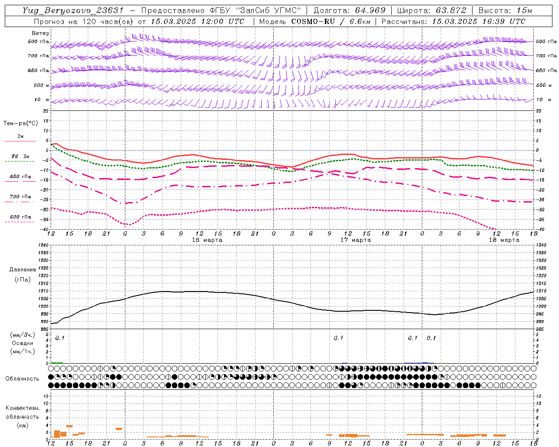Click the 16 марта date label
559x447 pixels.
pyautogui.click(x=207, y=240)
